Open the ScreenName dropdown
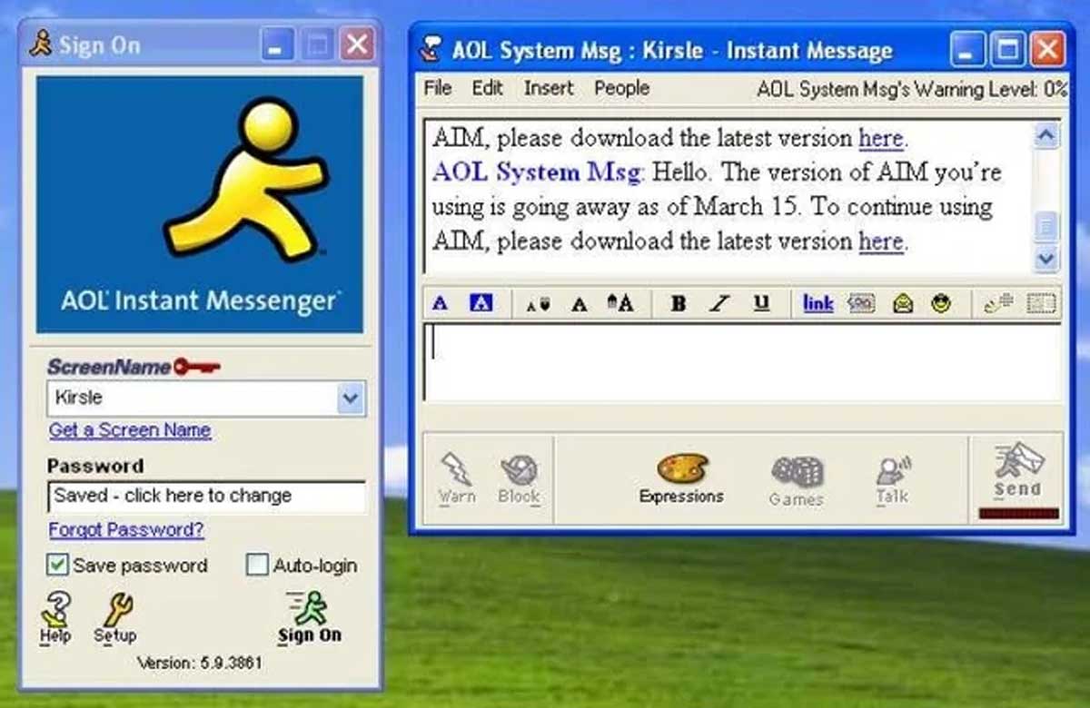 point(349,398)
